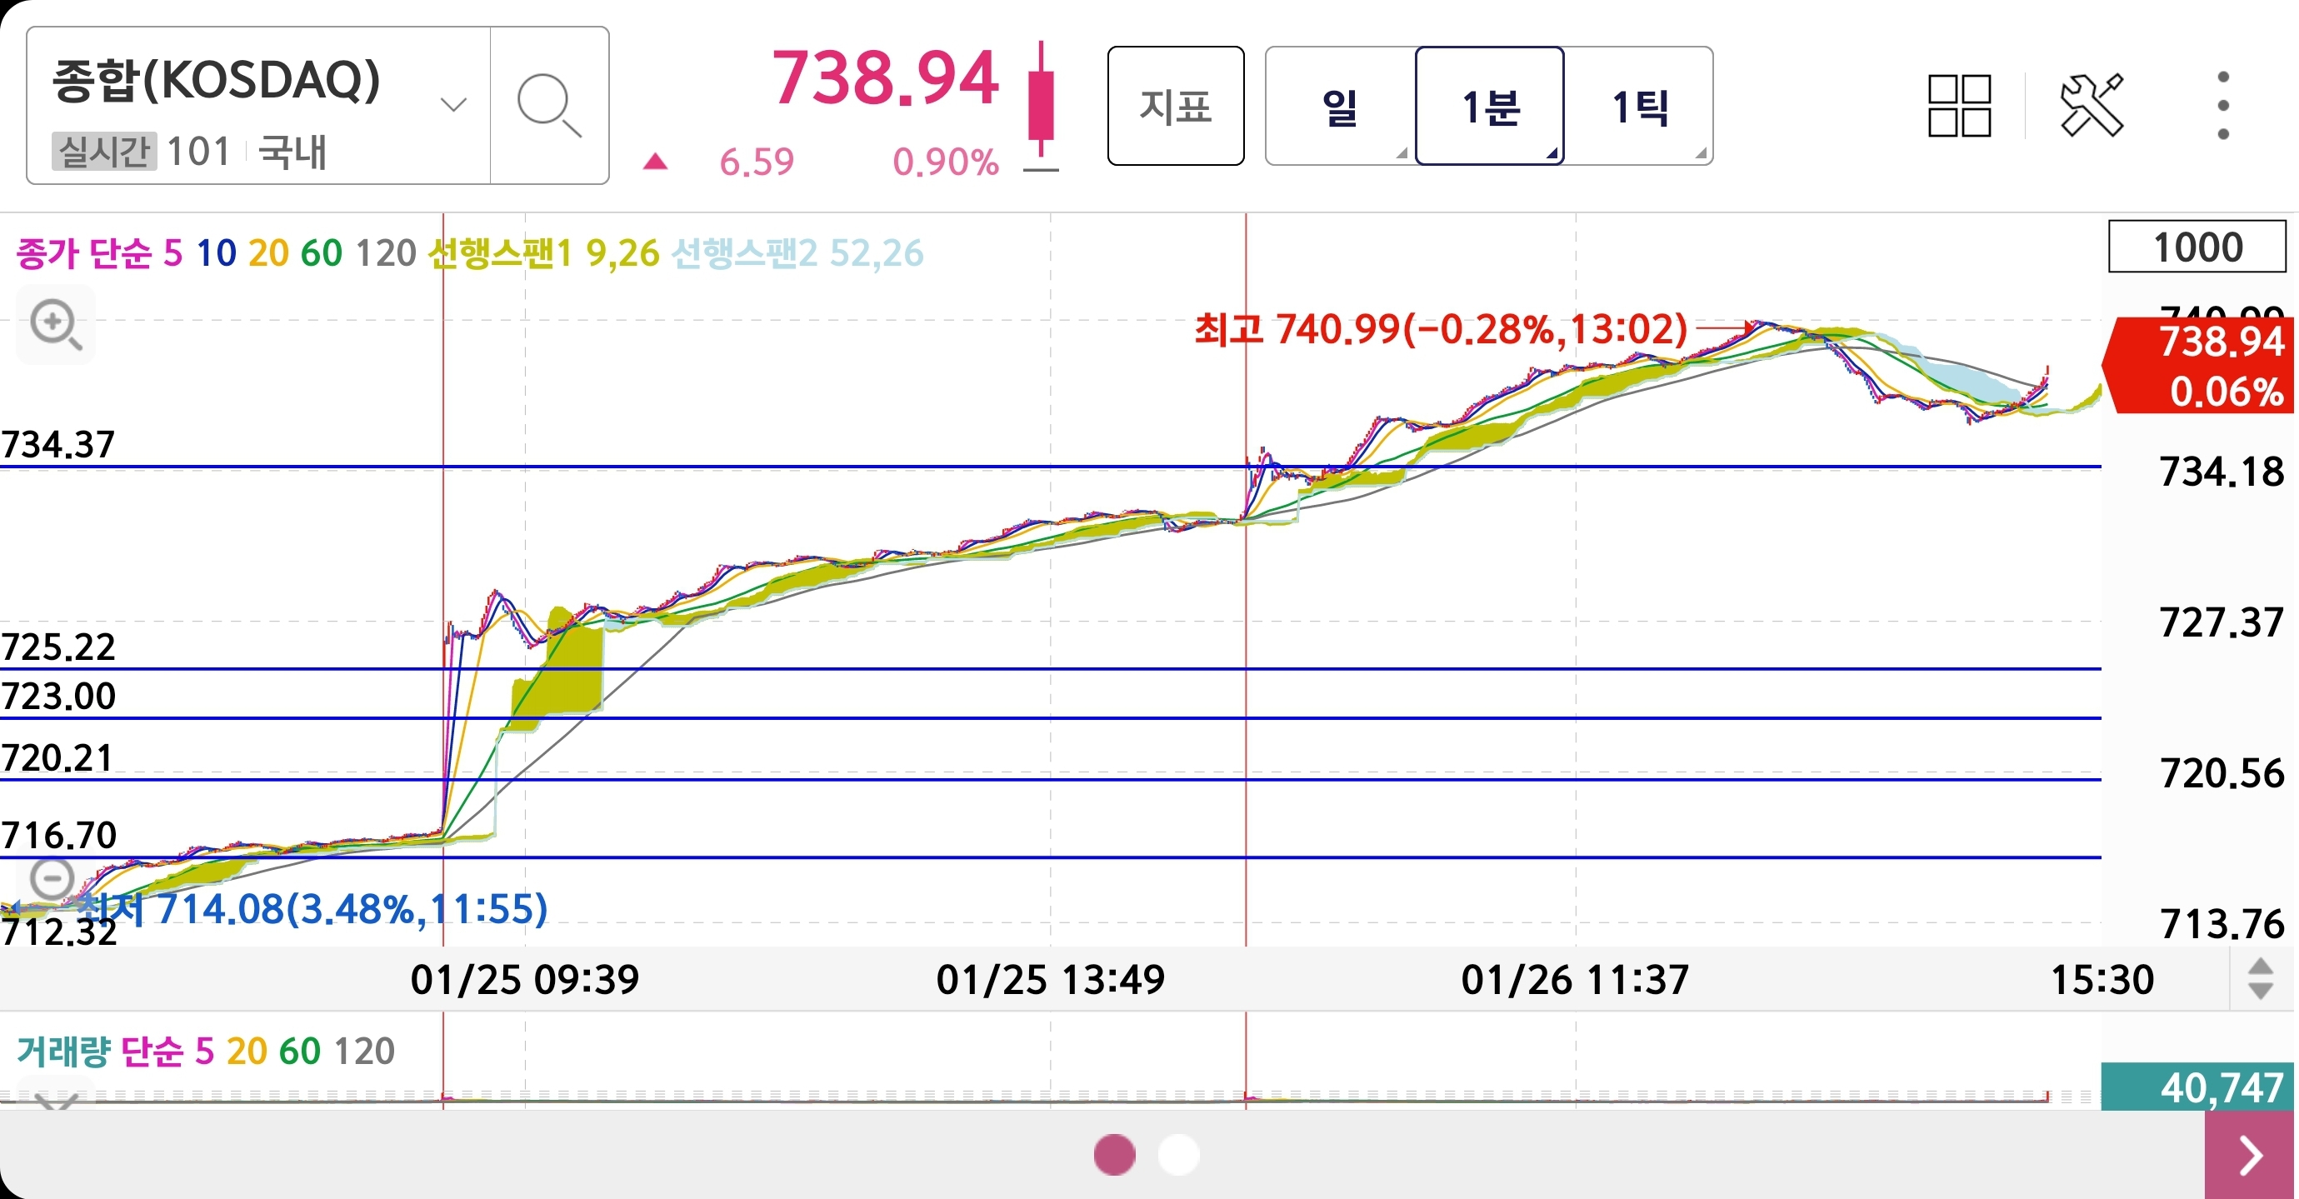This screenshot has height=1199, width=2299.
Task: Click the pink next arrow button
Action: pyautogui.click(x=2251, y=1157)
